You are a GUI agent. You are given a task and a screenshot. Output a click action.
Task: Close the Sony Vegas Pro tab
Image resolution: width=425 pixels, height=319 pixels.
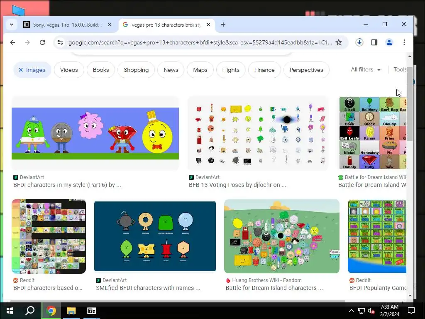[110, 25]
